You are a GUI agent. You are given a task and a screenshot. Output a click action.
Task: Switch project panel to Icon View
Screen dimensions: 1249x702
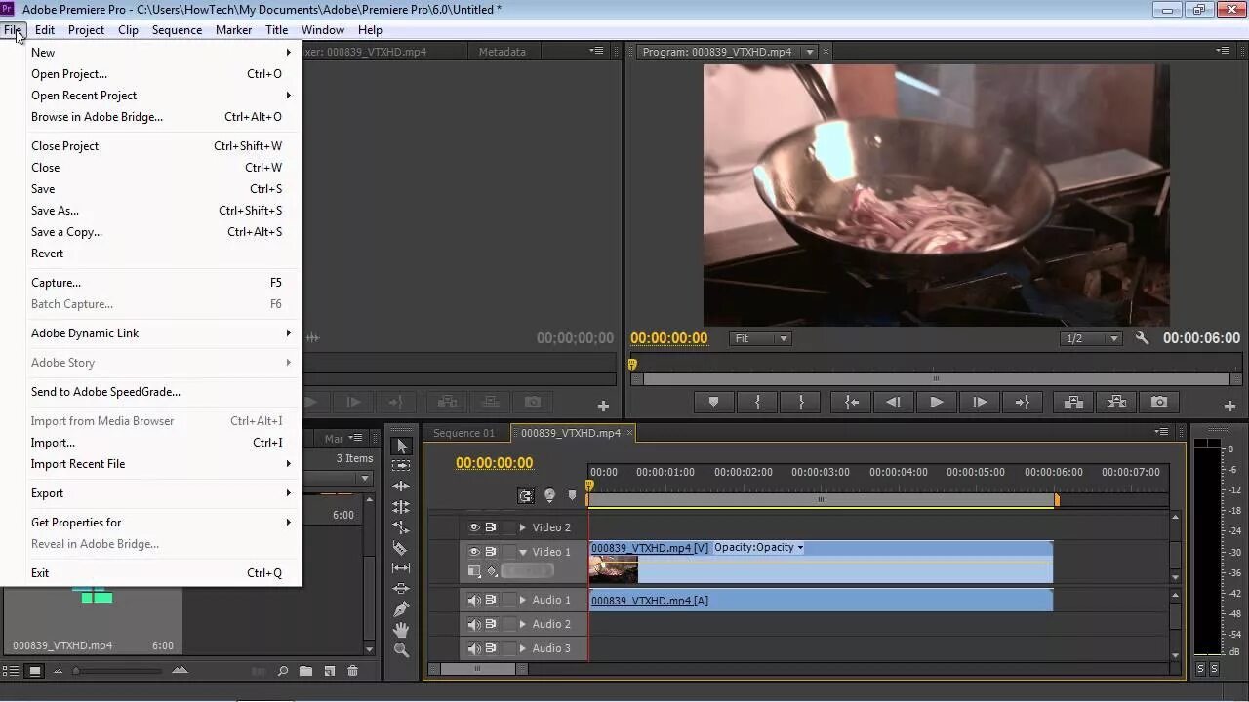[x=34, y=671]
